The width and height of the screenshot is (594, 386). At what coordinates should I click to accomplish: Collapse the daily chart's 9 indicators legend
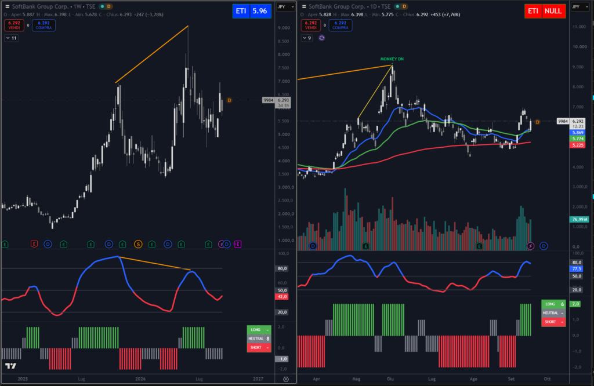click(307, 38)
